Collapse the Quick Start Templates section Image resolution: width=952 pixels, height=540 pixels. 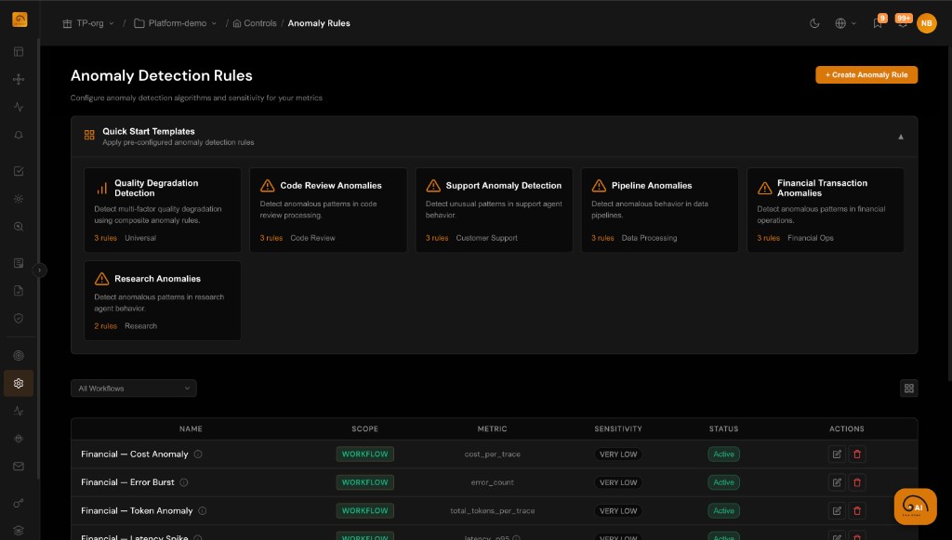coord(900,136)
